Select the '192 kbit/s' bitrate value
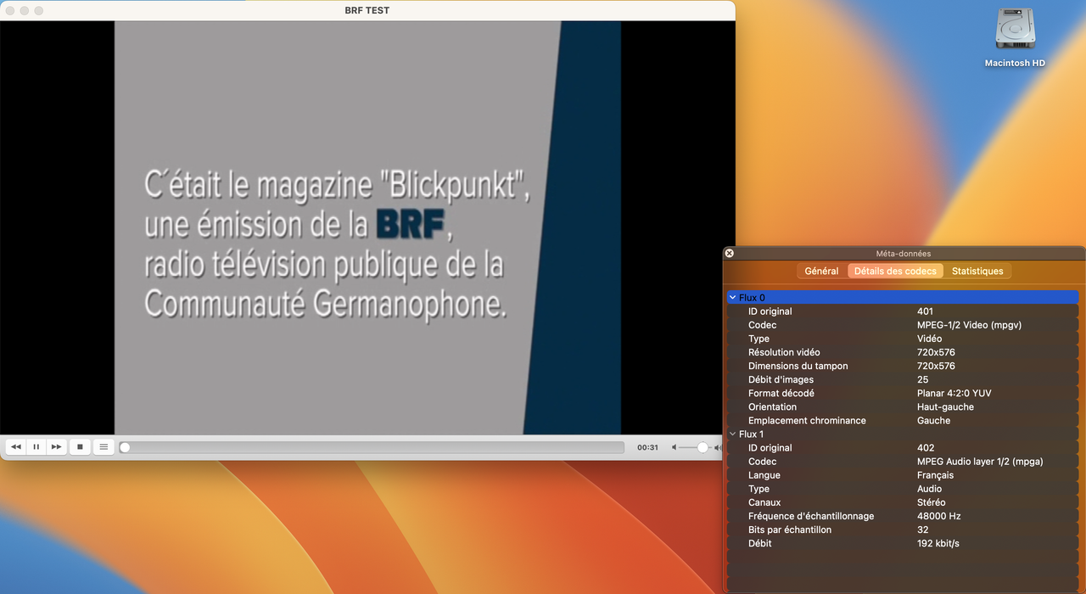Viewport: 1086px width, 594px height. pos(938,543)
